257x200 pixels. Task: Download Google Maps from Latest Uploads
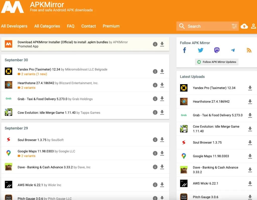tap(250, 156)
